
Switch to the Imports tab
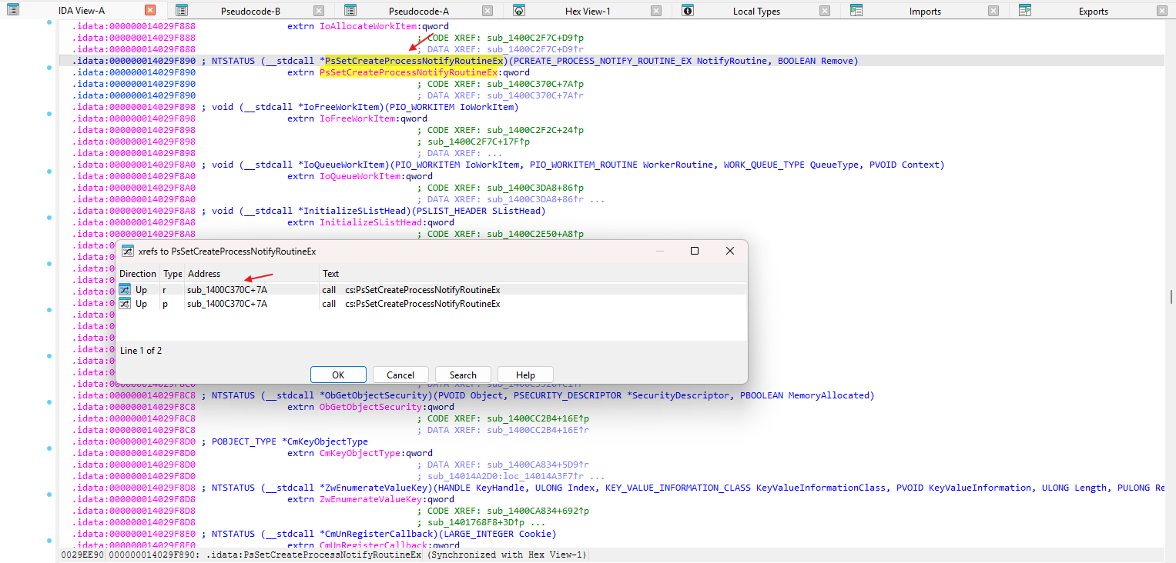click(925, 11)
